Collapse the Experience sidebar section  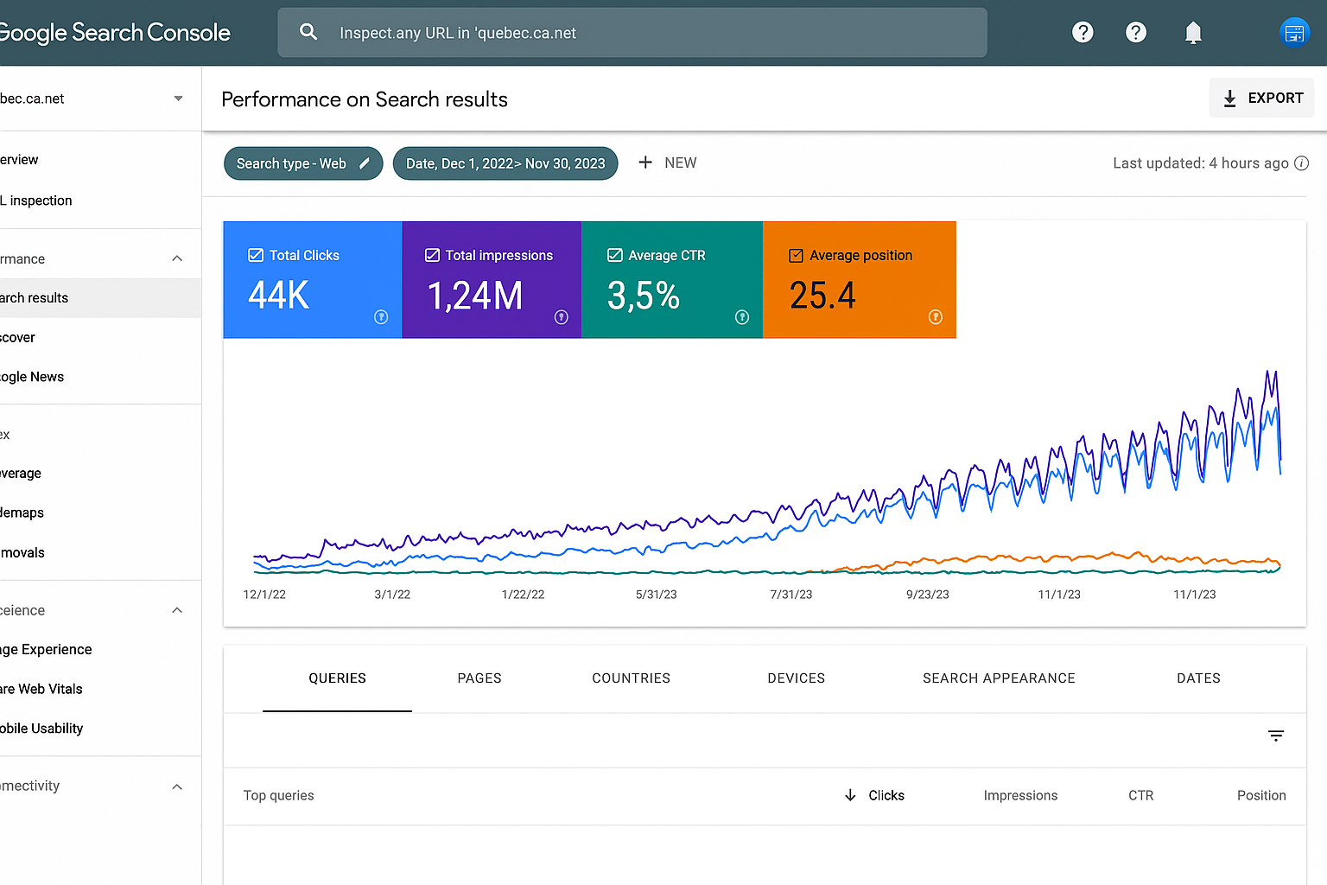click(177, 610)
